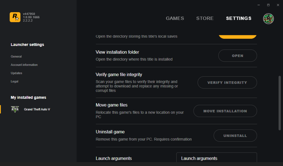Click the 'View installation folder' heading

point(117,52)
